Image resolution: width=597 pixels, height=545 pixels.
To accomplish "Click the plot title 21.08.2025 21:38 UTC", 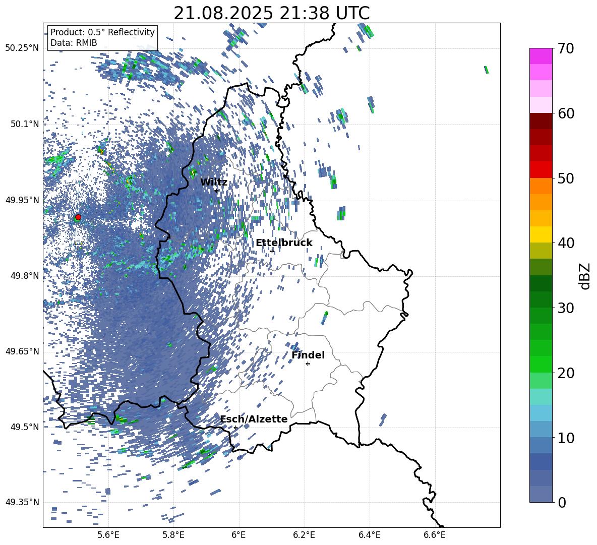I will (x=271, y=13).
